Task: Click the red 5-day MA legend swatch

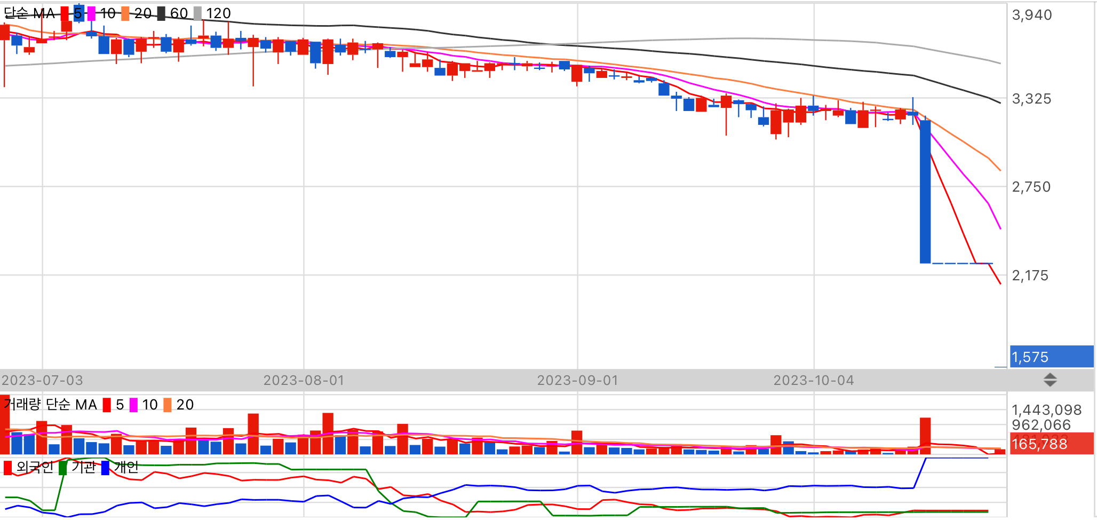Action: point(65,13)
